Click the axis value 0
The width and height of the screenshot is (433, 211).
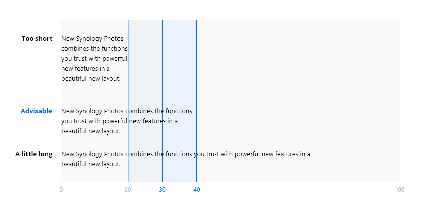61,190
